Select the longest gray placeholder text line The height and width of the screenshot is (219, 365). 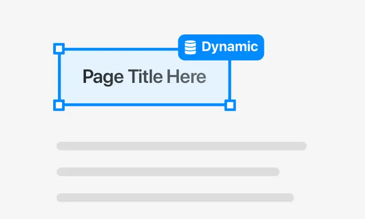tap(181, 146)
